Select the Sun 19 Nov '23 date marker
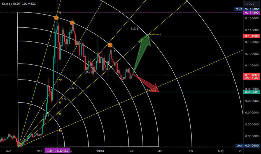Viewport: 261px width, 154px height. (57, 151)
